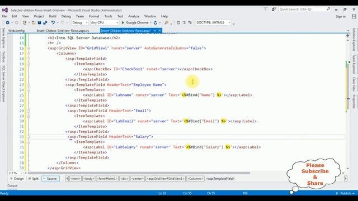Screen dimensions: 358x201
Task: Collapse the asp:GridView block at line 16
Action: [29, 48]
